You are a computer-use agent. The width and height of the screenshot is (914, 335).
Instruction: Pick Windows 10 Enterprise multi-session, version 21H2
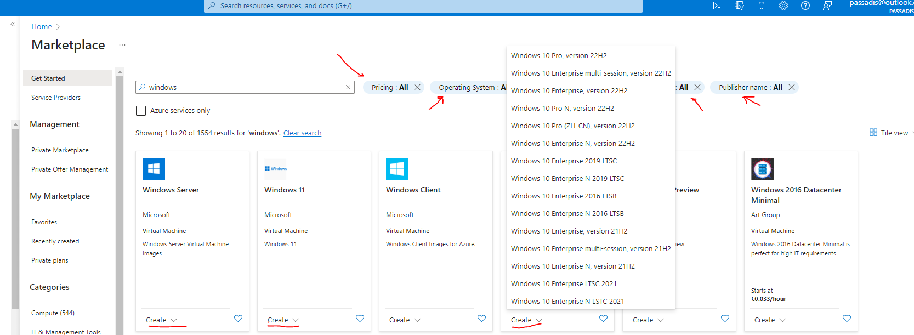tap(591, 248)
